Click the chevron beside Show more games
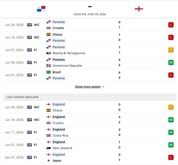The width and height of the screenshot is (178, 165). point(103,87)
